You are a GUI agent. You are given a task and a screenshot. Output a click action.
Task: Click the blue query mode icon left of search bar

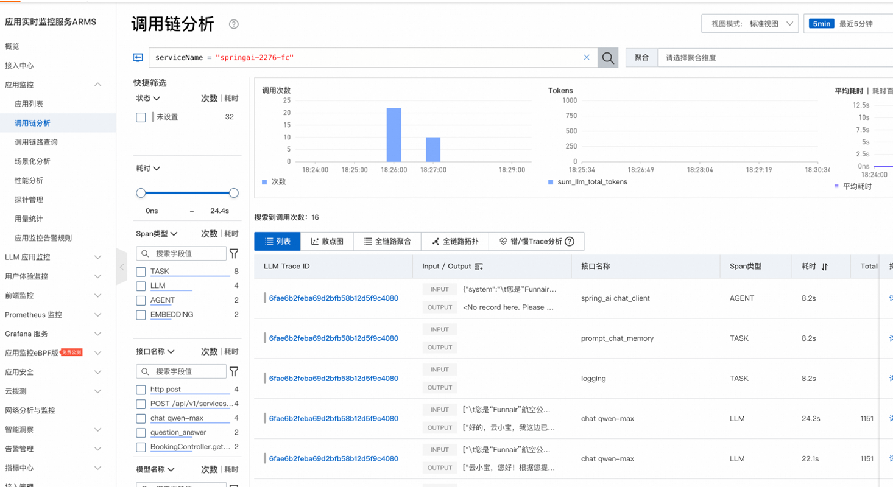[138, 57]
